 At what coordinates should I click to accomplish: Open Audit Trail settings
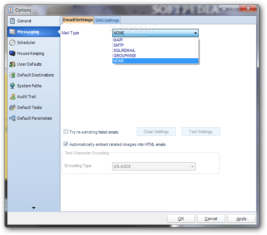(x=34, y=97)
